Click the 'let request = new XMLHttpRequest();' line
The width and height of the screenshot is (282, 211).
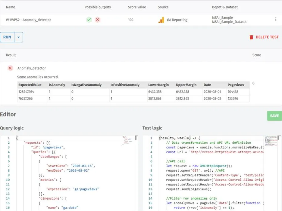coord(199,166)
